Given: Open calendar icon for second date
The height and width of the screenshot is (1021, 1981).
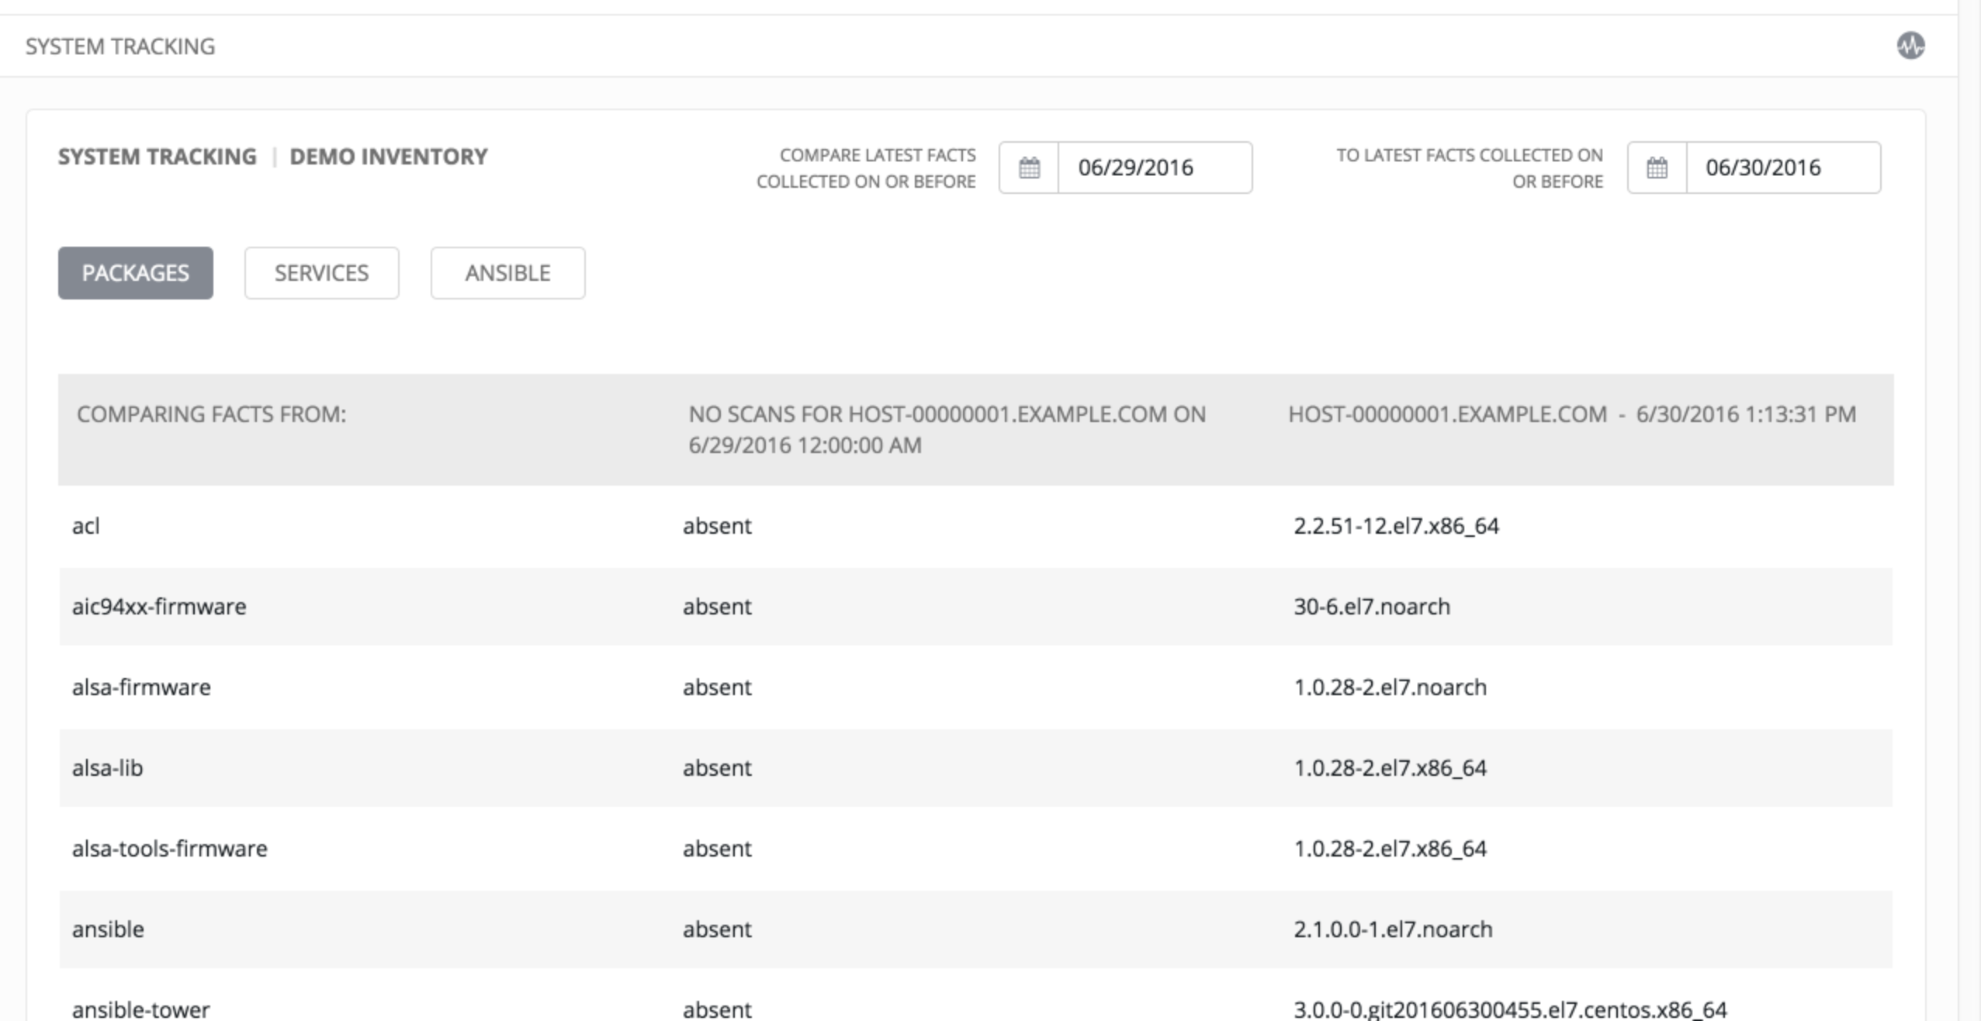Looking at the screenshot, I should point(1657,168).
